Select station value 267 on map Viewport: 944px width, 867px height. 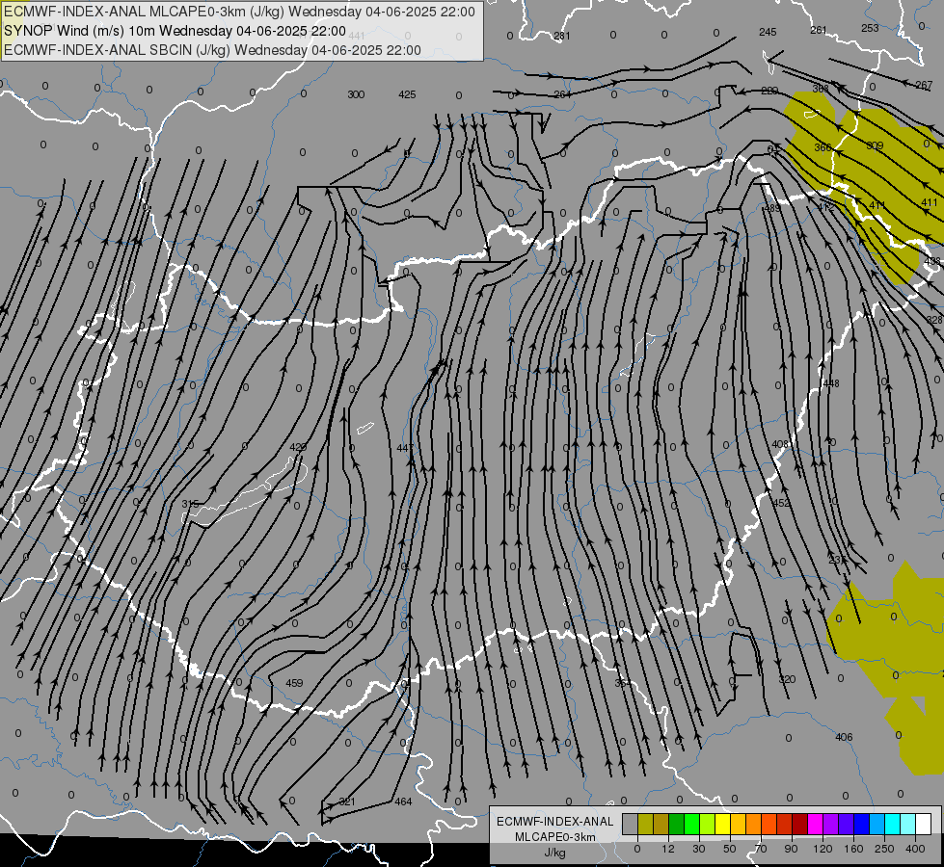[924, 85]
